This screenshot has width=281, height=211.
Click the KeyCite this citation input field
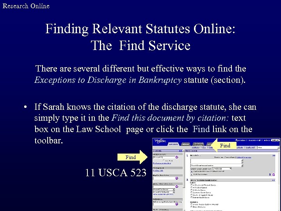164,178
